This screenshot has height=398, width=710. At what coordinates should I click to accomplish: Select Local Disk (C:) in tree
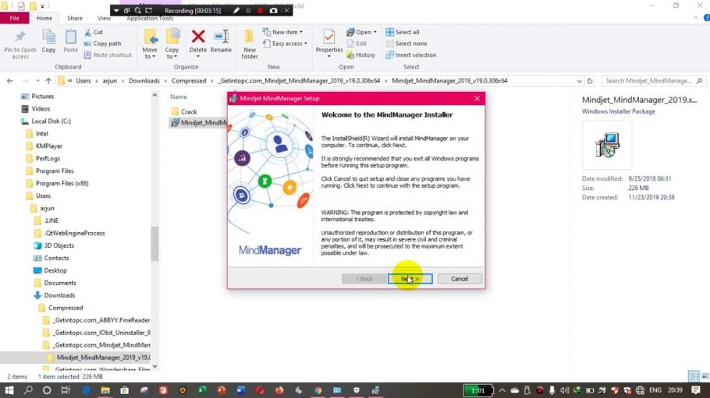pos(46,122)
